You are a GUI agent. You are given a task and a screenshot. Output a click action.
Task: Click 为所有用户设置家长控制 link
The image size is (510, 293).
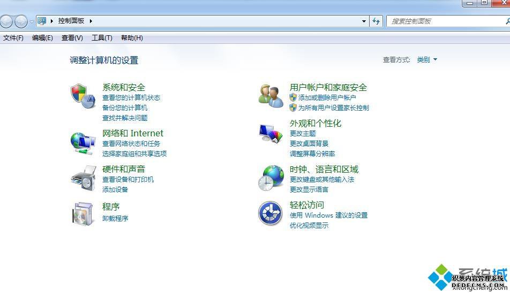click(333, 107)
